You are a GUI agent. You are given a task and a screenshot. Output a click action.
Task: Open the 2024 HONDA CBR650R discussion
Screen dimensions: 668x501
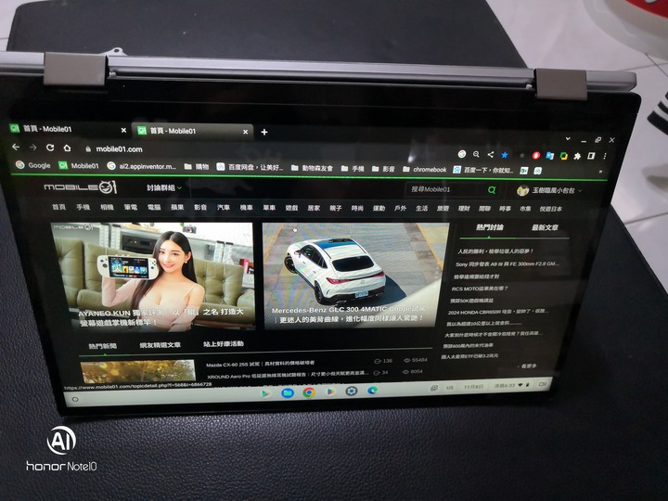coord(497,312)
